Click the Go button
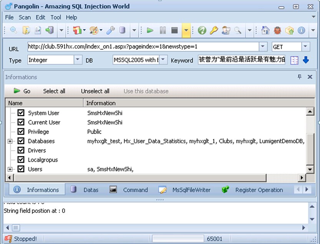This screenshot has width=320, height=244. (22, 91)
